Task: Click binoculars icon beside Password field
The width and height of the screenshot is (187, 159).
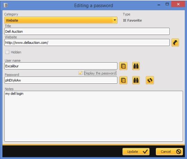Action: tap(136, 80)
